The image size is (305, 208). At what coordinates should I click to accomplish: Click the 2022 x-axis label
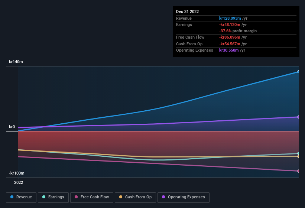tap(19, 182)
